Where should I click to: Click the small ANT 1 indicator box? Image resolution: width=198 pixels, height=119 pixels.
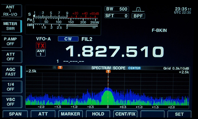(41, 53)
